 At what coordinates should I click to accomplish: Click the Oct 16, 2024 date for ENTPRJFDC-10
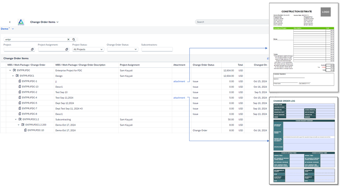coord(260,131)
